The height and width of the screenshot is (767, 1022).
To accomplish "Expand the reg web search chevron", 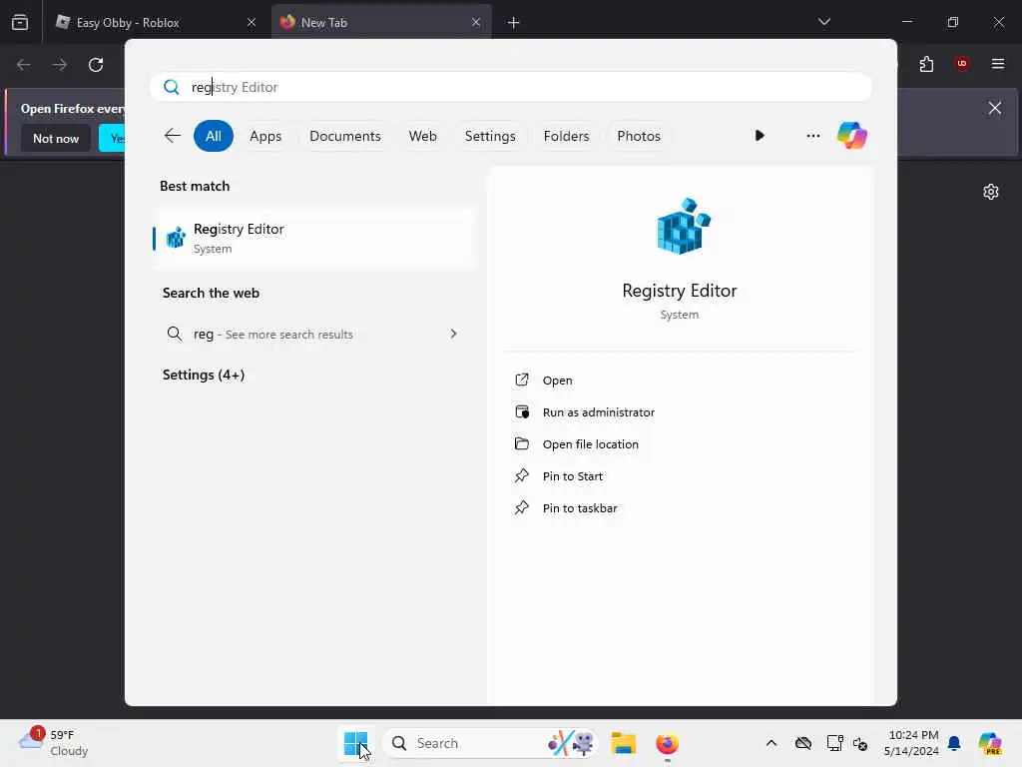I will pyautogui.click(x=454, y=334).
